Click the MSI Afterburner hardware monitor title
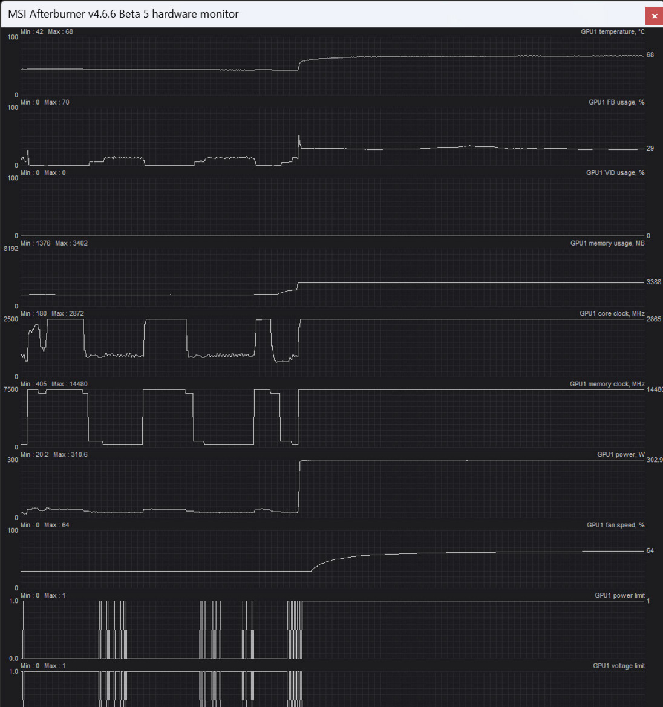 [x=123, y=14]
